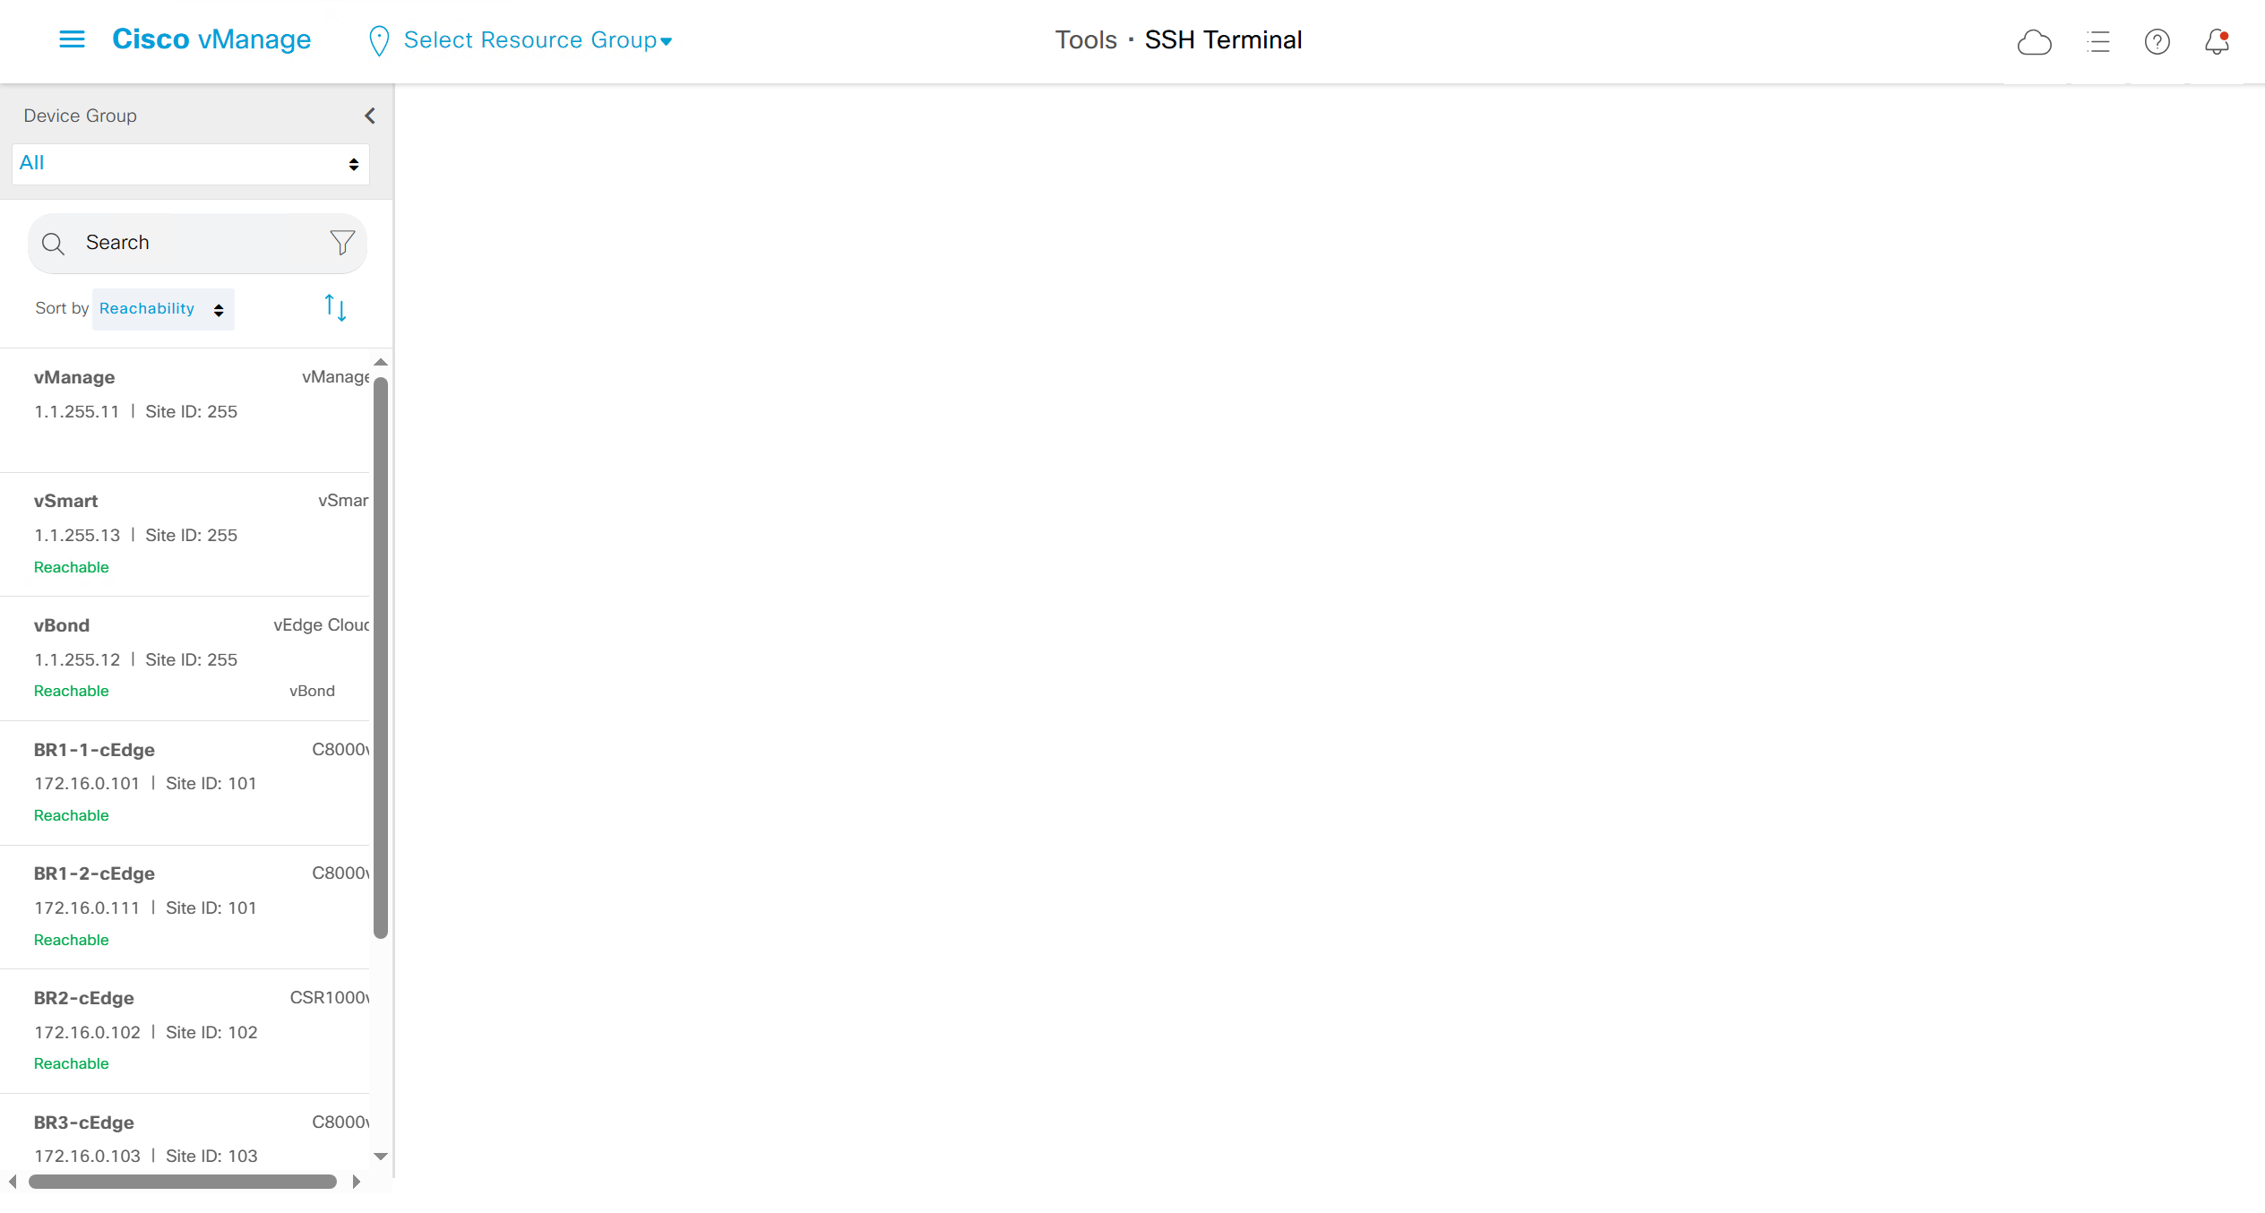Image resolution: width=2265 pixels, height=1213 pixels.
Task: Click the device filter funnel icon
Action: (x=342, y=243)
